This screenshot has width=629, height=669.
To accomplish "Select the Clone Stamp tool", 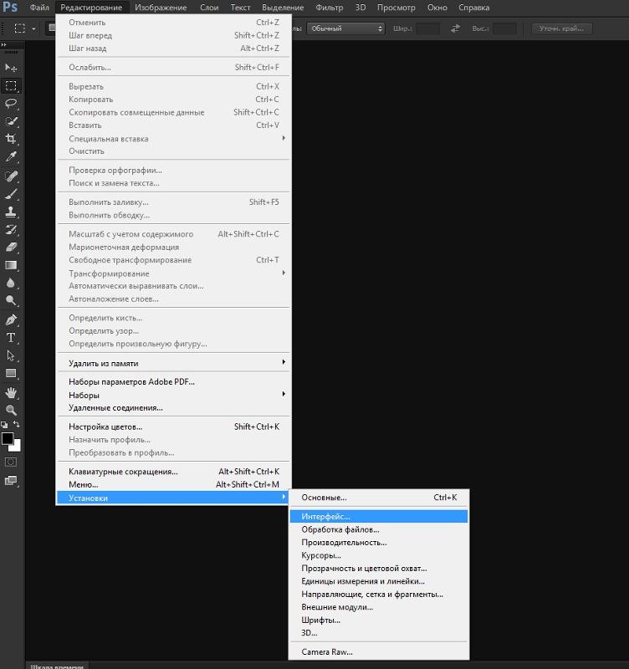I will click(11, 212).
